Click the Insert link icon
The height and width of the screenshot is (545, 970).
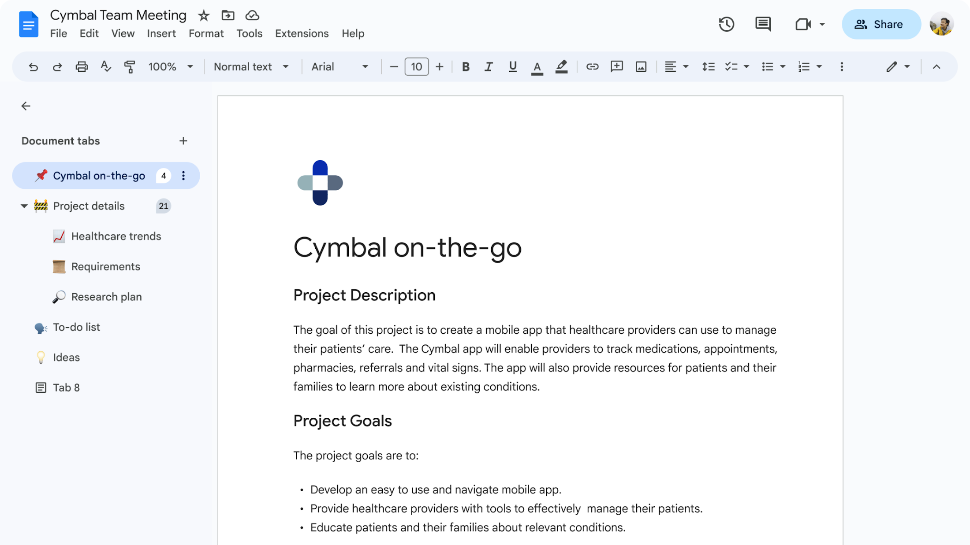coord(591,66)
